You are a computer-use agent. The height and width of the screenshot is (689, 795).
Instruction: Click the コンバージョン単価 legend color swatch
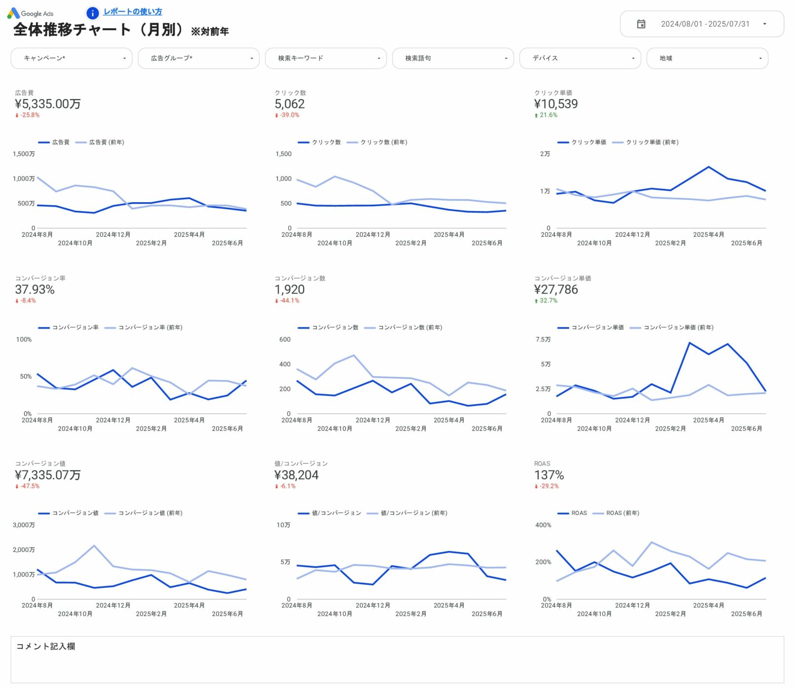(563, 328)
